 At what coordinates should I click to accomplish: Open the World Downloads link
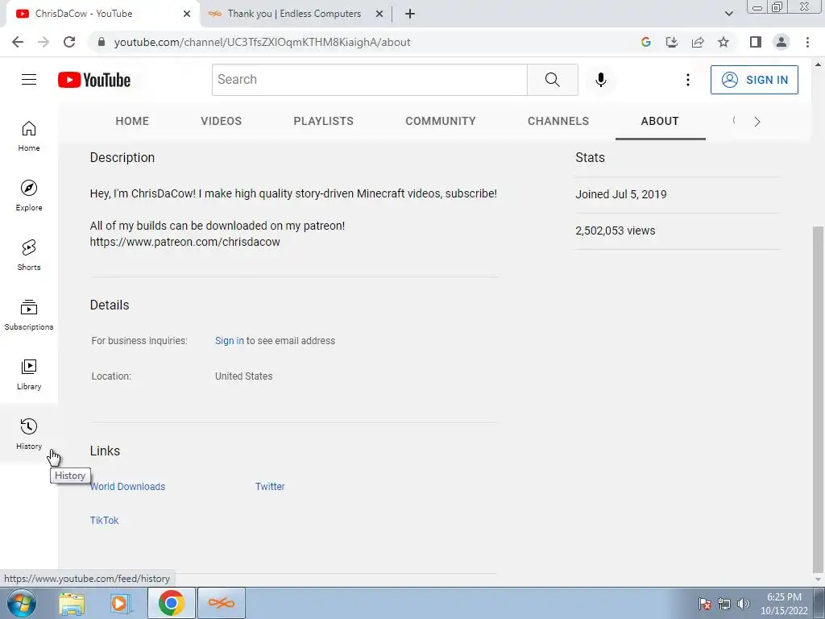pos(127,486)
